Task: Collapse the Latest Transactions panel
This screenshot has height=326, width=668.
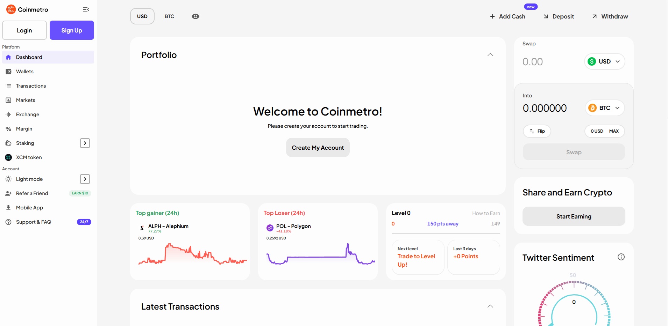Action: [x=490, y=306]
